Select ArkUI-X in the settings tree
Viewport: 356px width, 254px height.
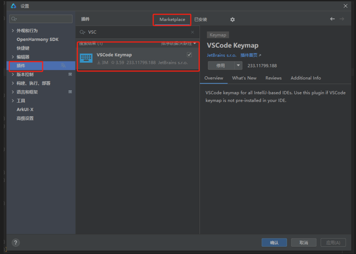click(x=25, y=110)
